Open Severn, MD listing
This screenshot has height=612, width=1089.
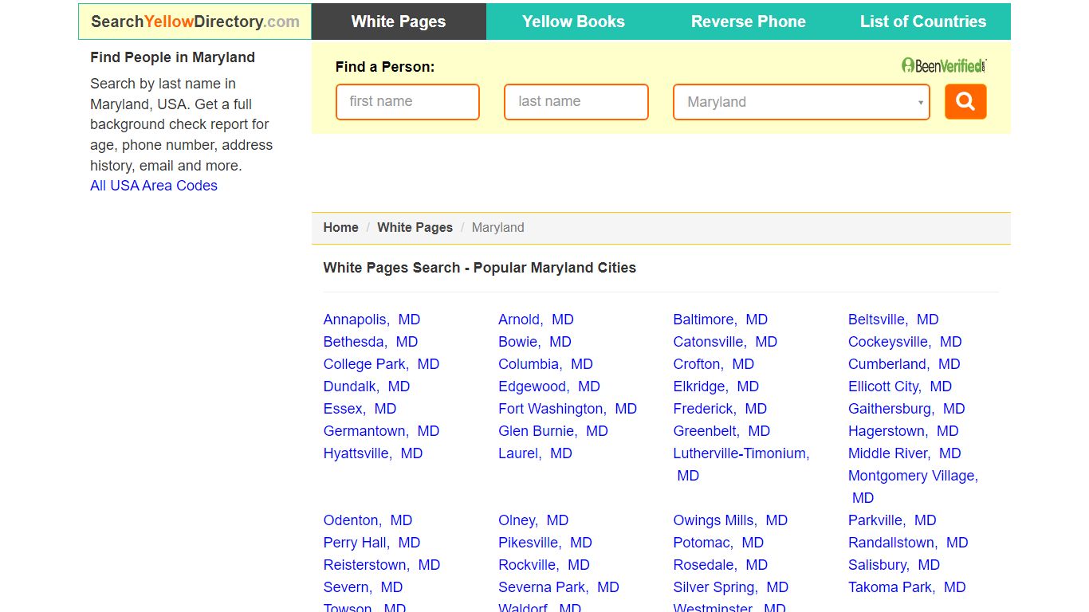[x=363, y=587]
